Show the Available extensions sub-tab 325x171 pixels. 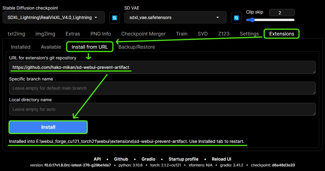tap(51, 47)
